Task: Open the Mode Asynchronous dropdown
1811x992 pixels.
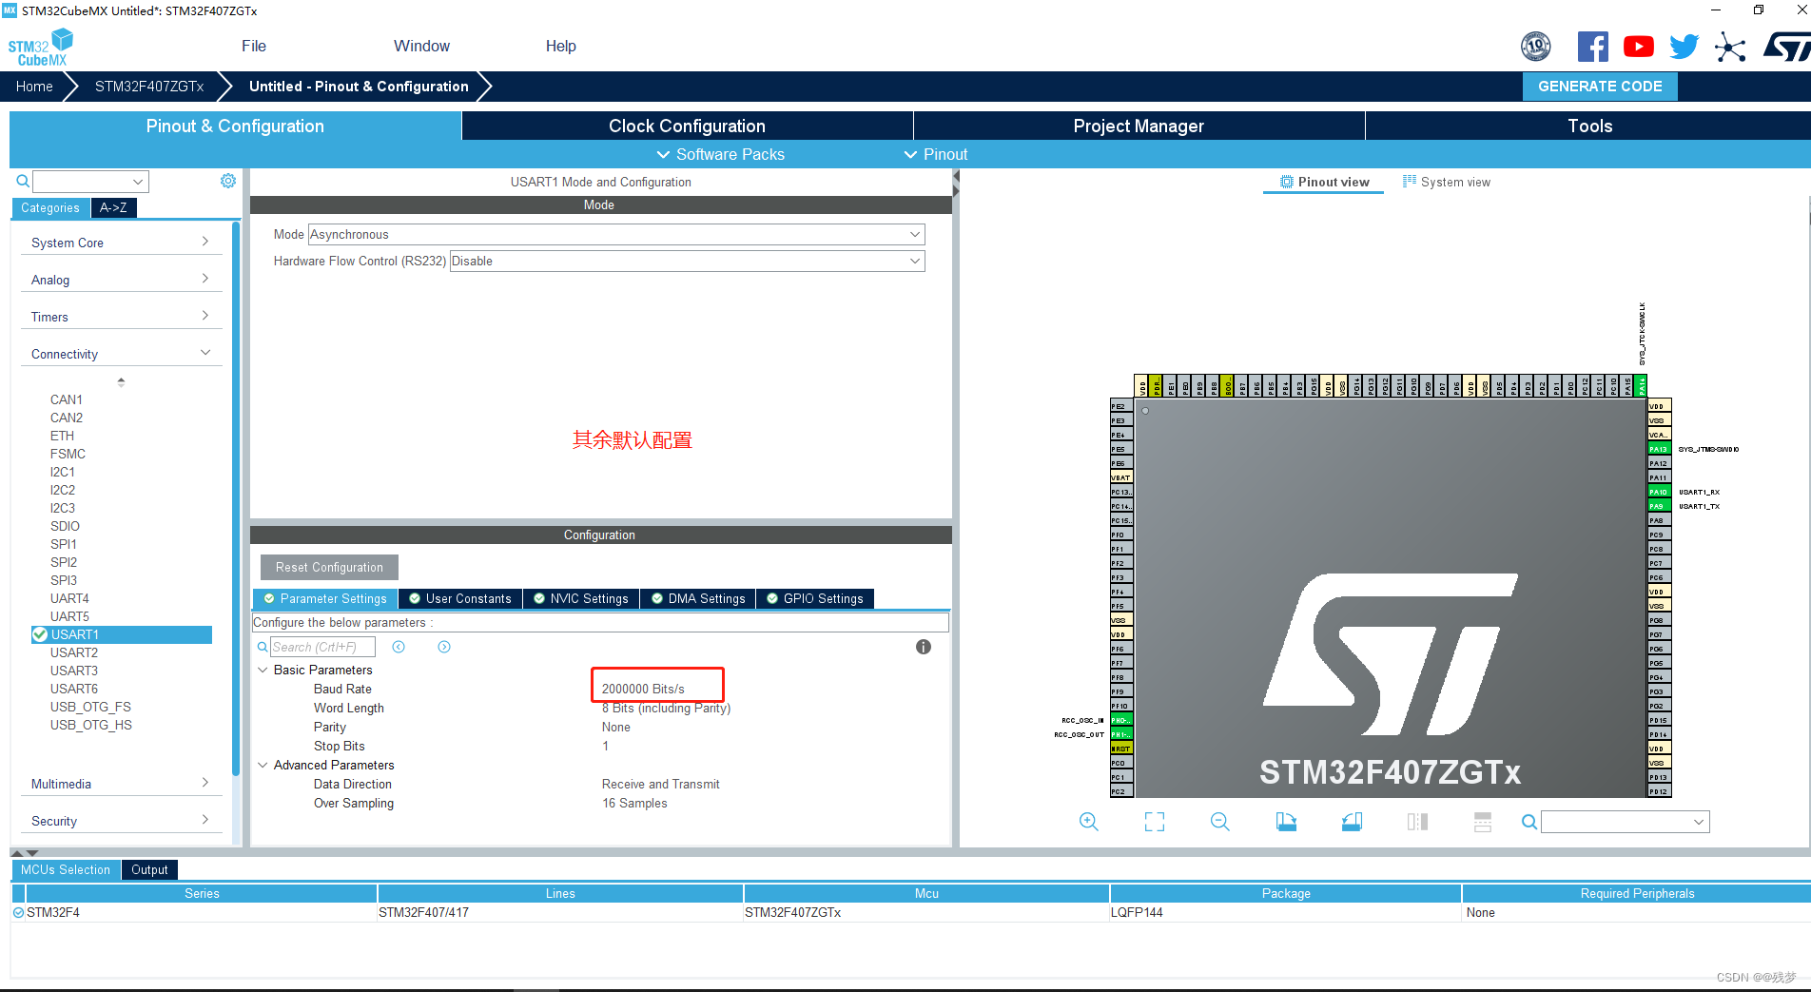Action: (x=616, y=234)
